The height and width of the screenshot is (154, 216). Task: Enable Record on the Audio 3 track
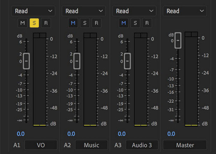146,23
